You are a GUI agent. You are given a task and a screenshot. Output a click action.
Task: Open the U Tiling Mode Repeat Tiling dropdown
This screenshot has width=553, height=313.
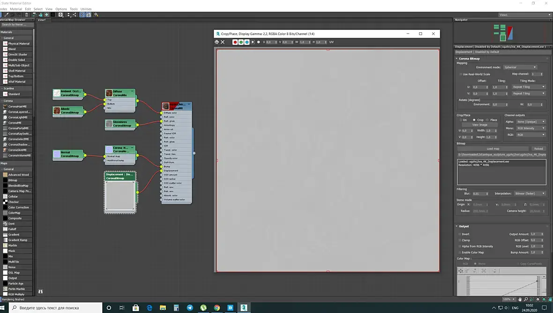[528, 87]
